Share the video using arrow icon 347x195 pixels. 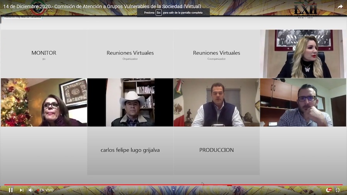coord(340,7)
